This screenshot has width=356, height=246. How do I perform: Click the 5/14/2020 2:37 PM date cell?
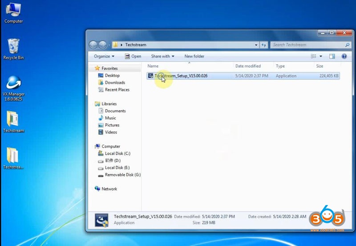(251, 76)
